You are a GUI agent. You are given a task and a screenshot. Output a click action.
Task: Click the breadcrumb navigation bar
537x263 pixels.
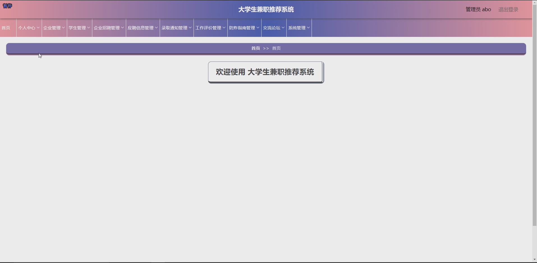(266, 49)
